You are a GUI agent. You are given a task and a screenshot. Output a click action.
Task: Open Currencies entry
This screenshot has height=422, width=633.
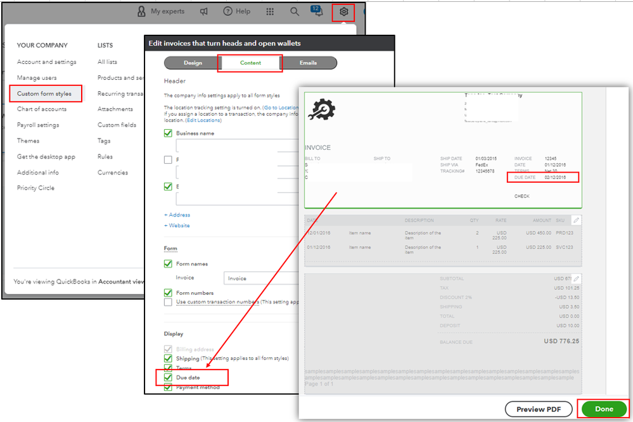coord(113,173)
